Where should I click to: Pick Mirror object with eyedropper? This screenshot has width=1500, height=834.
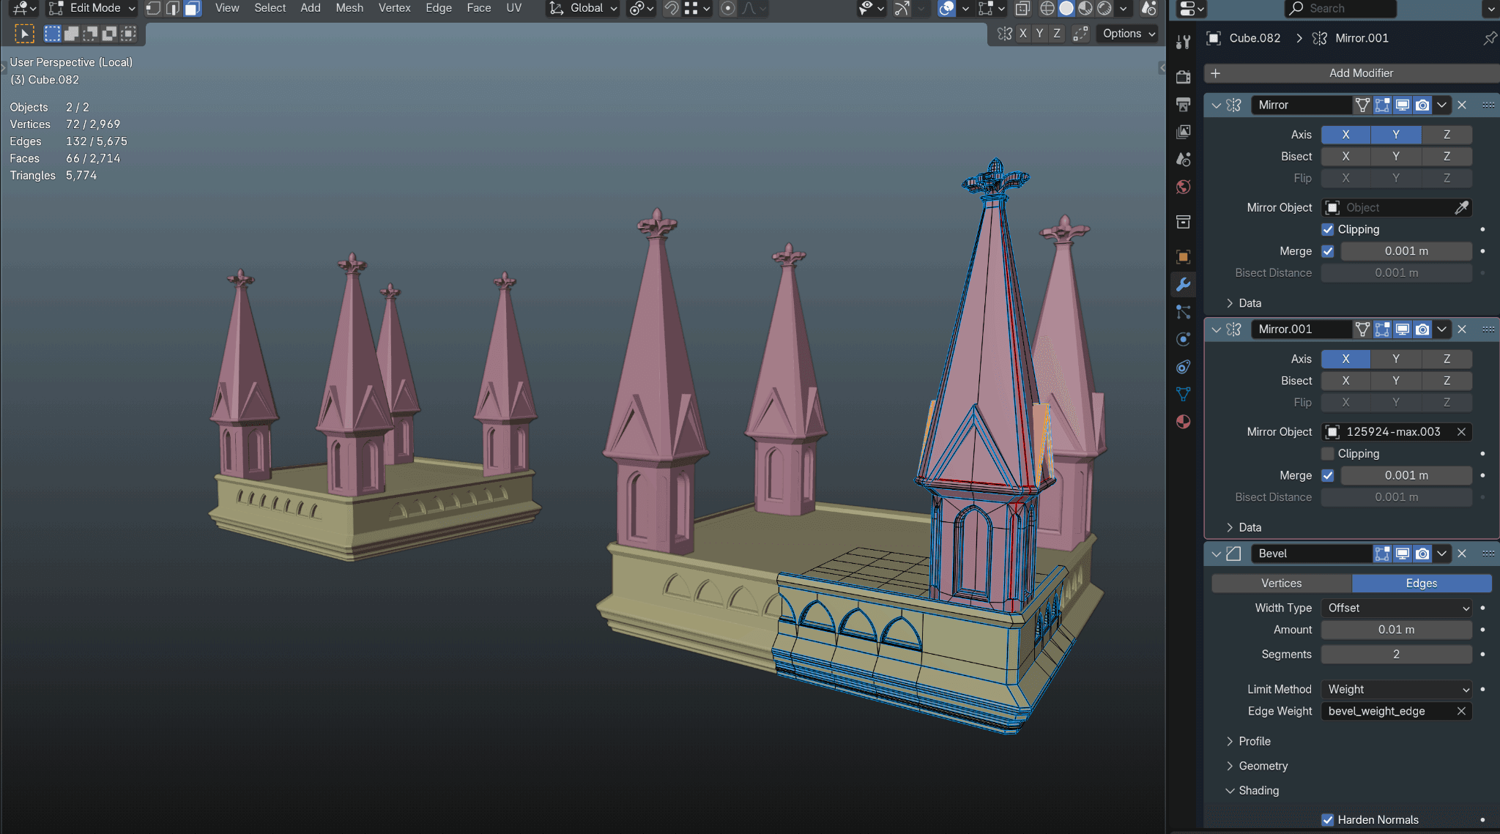point(1461,208)
